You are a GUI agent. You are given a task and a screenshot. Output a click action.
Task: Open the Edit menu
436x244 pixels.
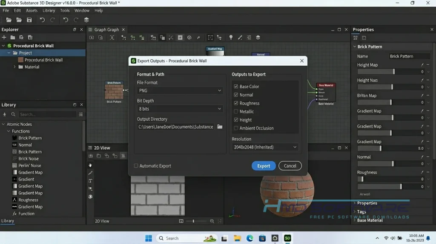(17, 11)
